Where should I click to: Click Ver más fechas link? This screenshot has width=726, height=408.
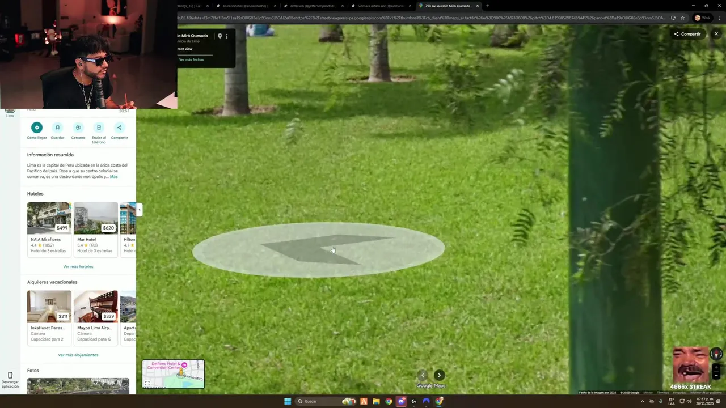tap(191, 60)
